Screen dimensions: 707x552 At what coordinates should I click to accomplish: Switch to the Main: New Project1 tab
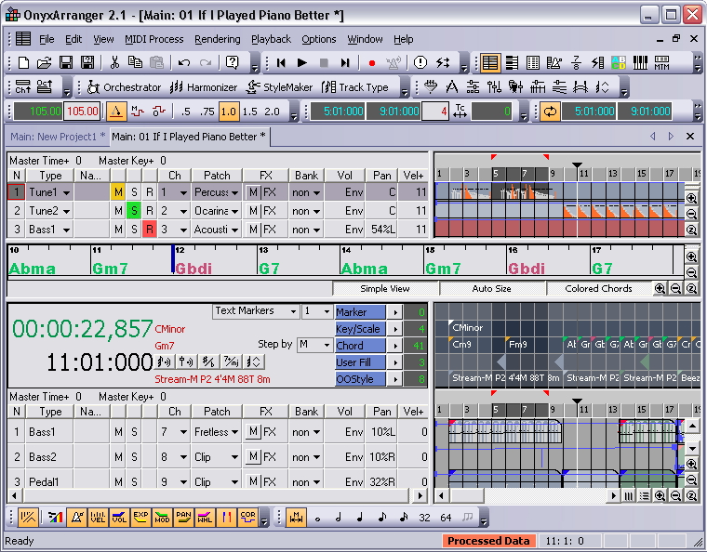pyautogui.click(x=57, y=137)
